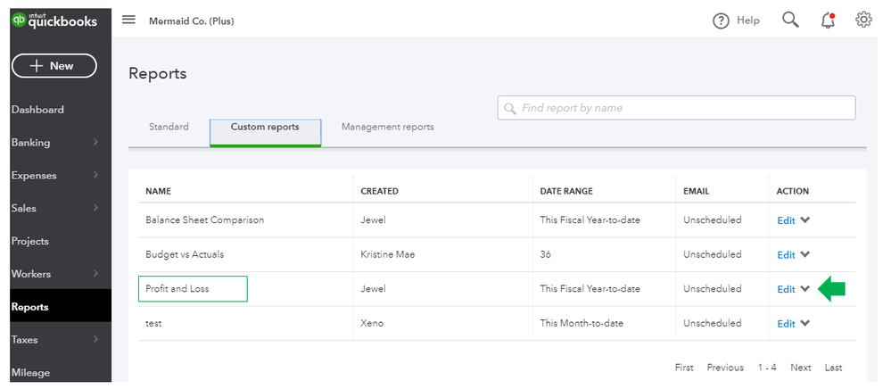891x389 pixels.
Task: Open the Settings gear icon
Action: tap(863, 20)
